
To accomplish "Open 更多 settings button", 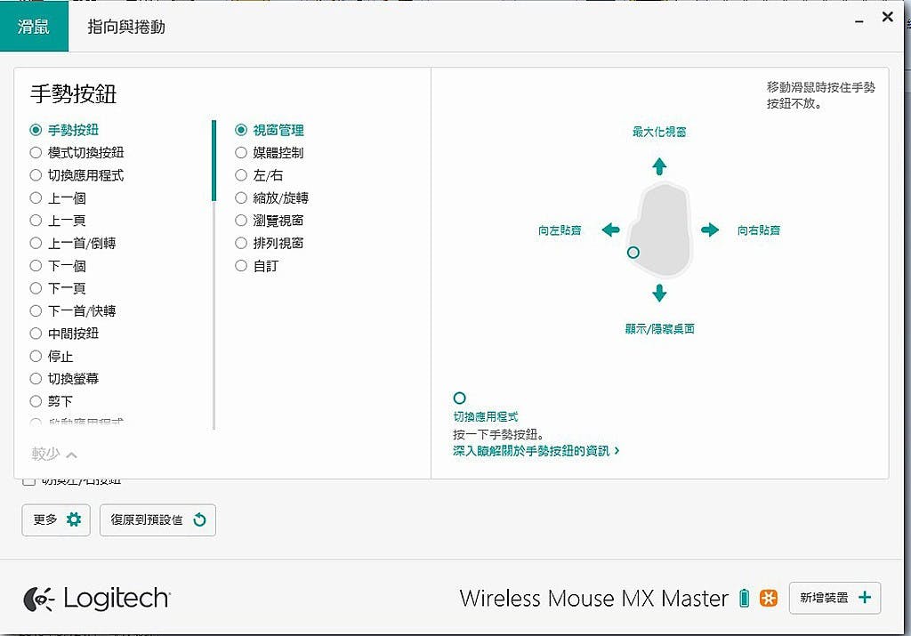I will click(x=56, y=519).
